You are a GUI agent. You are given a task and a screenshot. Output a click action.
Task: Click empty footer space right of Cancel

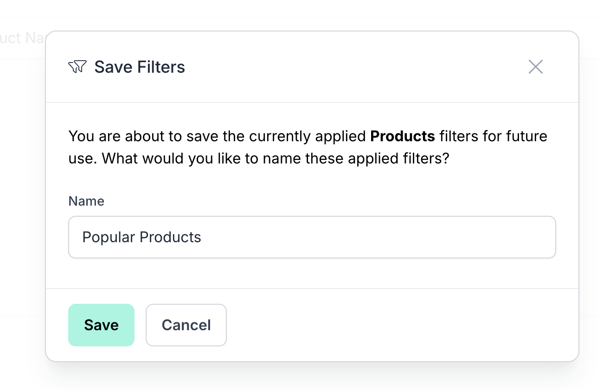(x=394, y=325)
